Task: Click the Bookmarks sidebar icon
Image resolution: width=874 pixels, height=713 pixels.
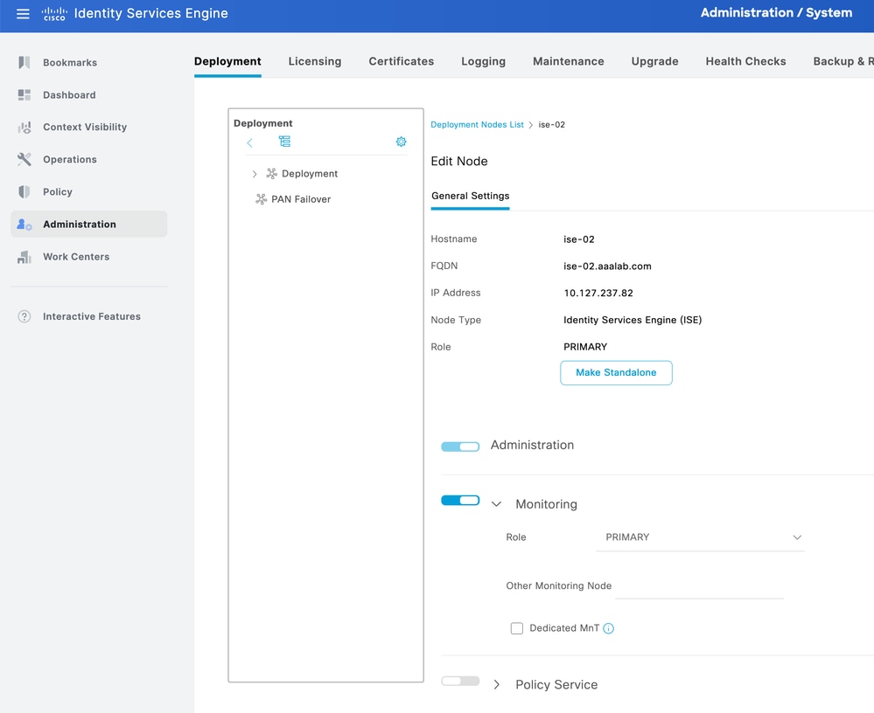Action: 24,63
